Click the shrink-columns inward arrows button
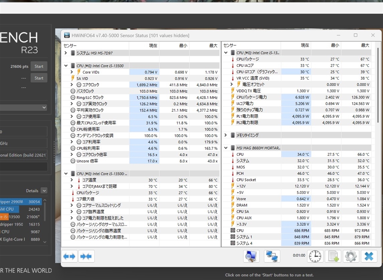383x280 pixels. pyautogui.click(x=86, y=256)
